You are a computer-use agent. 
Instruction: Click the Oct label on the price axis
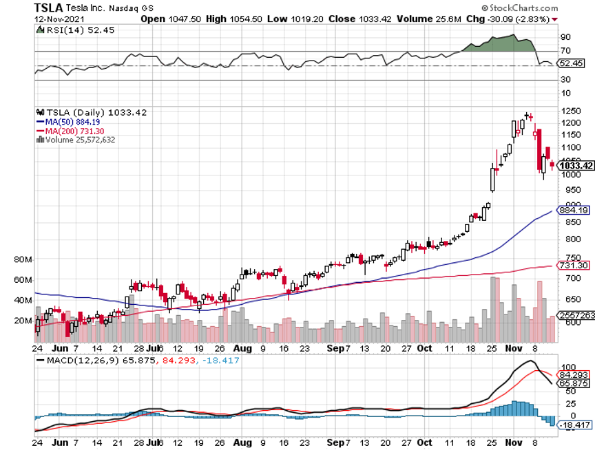425,348
